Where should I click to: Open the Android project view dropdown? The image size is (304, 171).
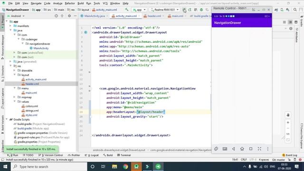pyautogui.click(x=16, y=16)
